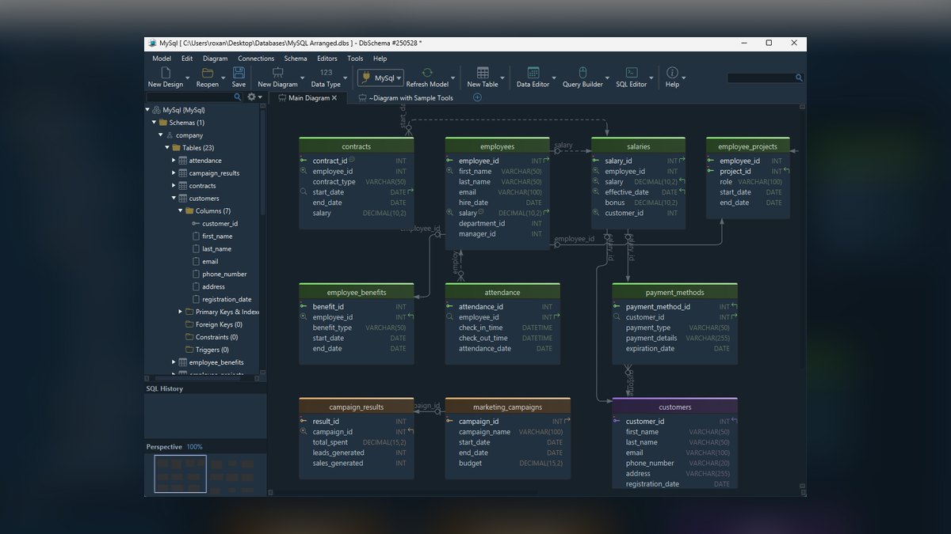Expand the attendance table in the tree
The width and height of the screenshot is (951, 534).
click(174, 161)
